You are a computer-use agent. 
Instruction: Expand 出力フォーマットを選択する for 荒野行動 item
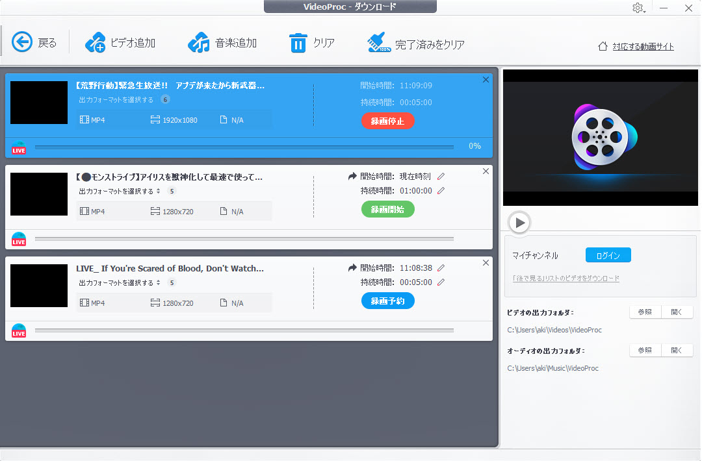(x=116, y=100)
